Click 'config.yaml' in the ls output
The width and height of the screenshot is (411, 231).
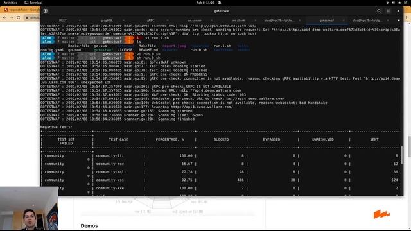52,50
